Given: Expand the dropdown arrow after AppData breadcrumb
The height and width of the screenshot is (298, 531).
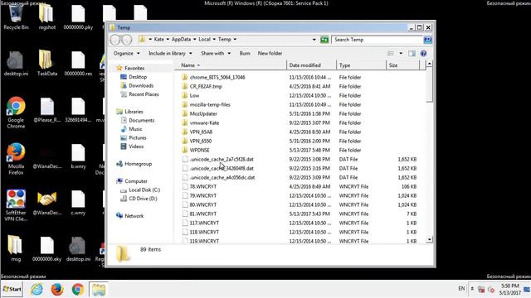Looking at the screenshot, I should (x=195, y=40).
